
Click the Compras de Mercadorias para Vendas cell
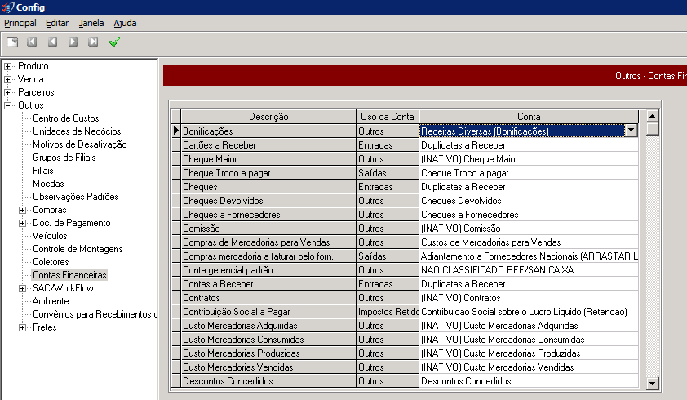[x=268, y=242]
